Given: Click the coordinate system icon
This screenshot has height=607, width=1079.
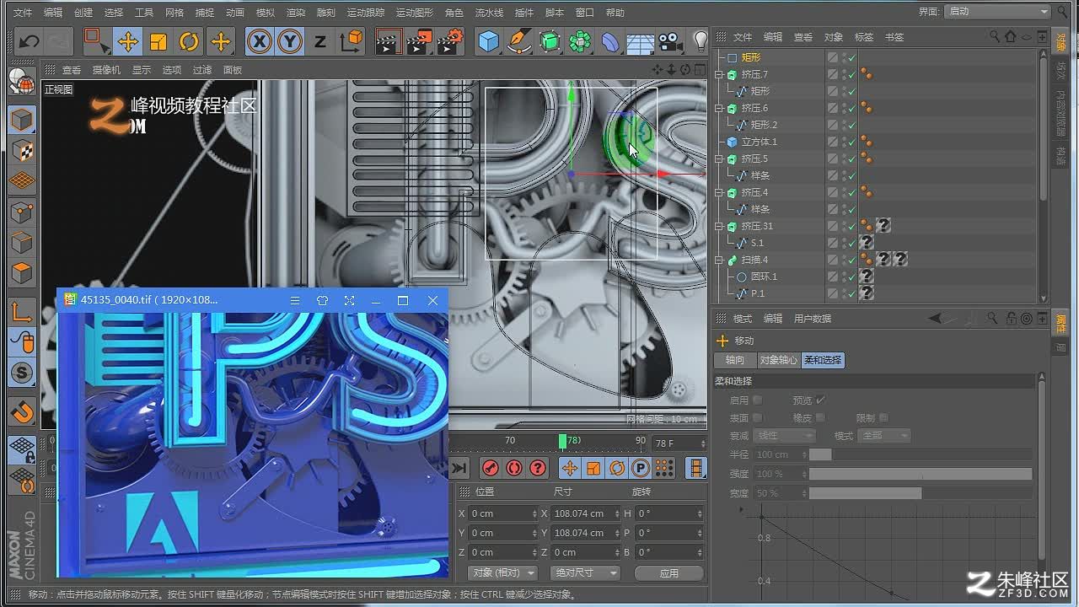Looking at the screenshot, I should 351,41.
